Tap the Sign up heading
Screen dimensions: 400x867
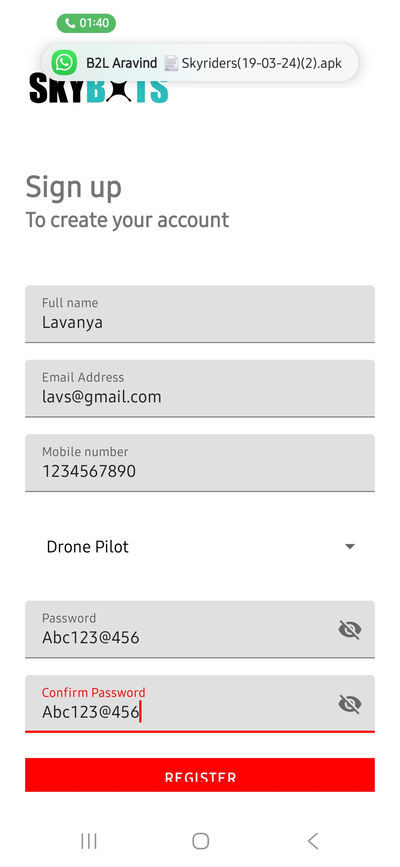pyautogui.click(x=74, y=187)
